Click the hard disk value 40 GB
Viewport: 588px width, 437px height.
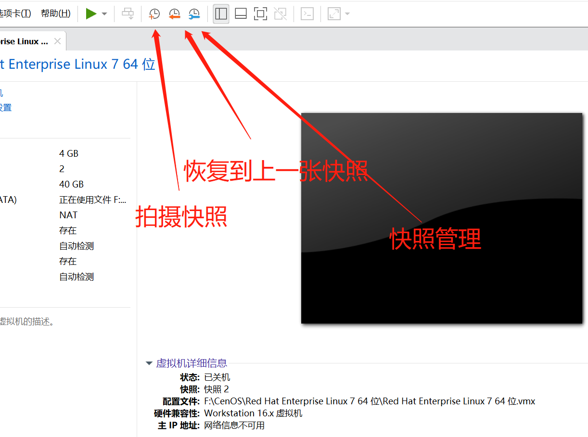[72, 184]
